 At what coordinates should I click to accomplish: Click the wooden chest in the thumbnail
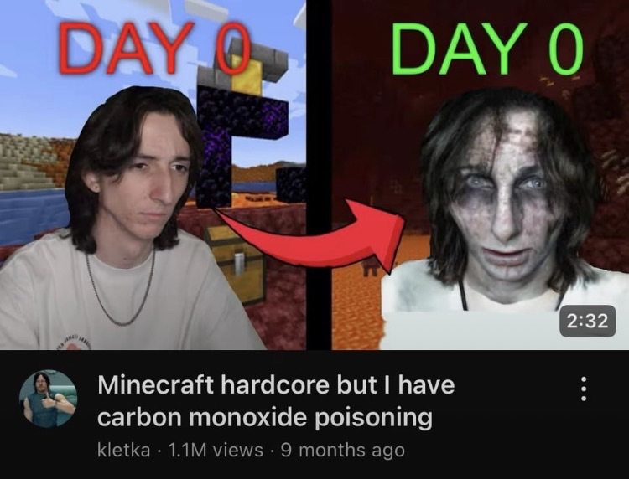click(x=236, y=261)
